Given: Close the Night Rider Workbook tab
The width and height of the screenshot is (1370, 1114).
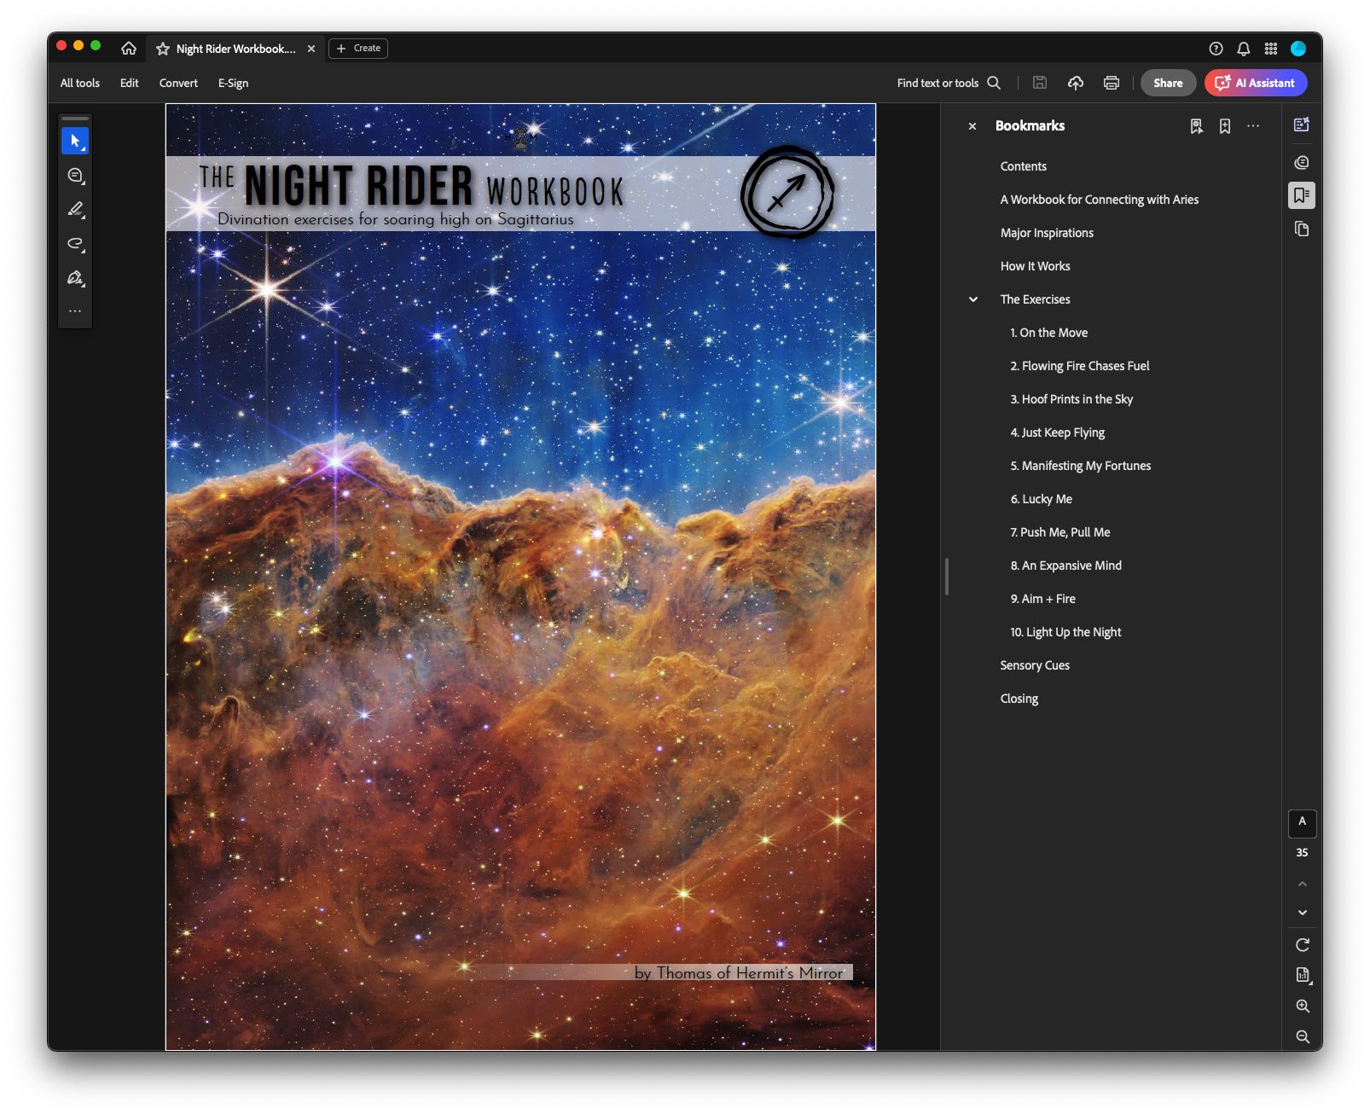Looking at the screenshot, I should pyautogui.click(x=311, y=49).
